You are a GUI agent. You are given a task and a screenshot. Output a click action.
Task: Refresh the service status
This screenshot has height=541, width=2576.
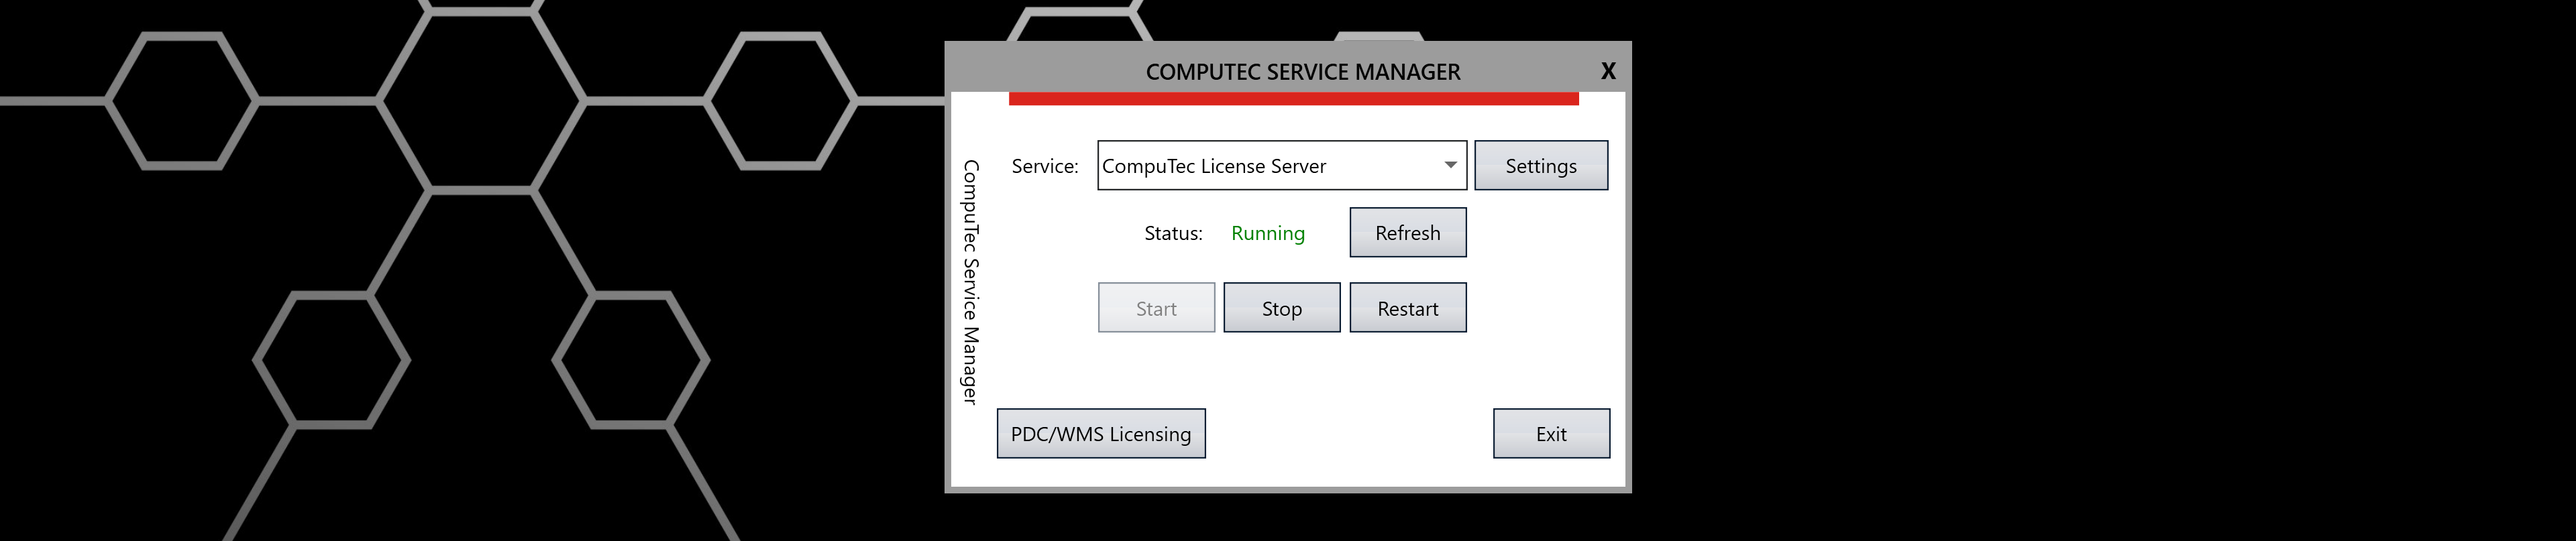coord(1408,232)
